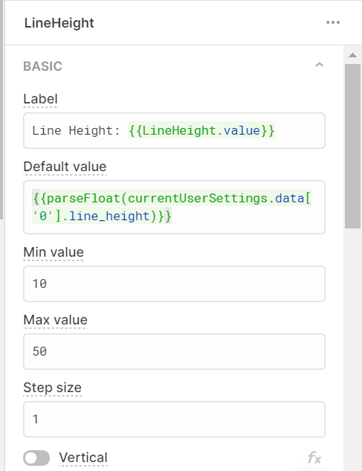This screenshot has height=471, width=362.
Task: Click the scrollbar up arrow
Action: pyautogui.click(x=352, y=55)
